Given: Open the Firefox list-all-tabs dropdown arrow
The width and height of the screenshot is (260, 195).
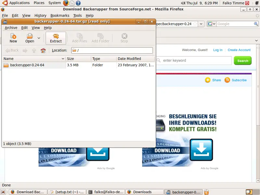Looking at the screenshot, I should (256, 41).
